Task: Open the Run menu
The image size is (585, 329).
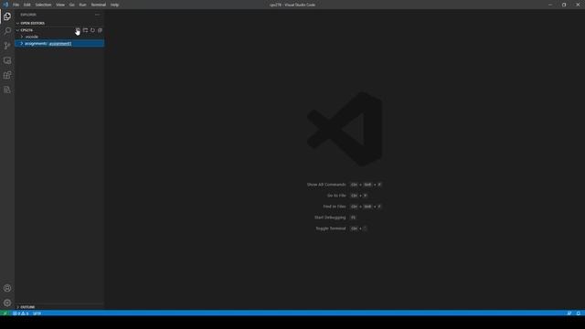Action: coord(82,5)
